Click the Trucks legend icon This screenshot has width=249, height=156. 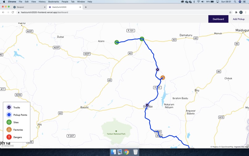pyautogui.click(x=9, y=107)
